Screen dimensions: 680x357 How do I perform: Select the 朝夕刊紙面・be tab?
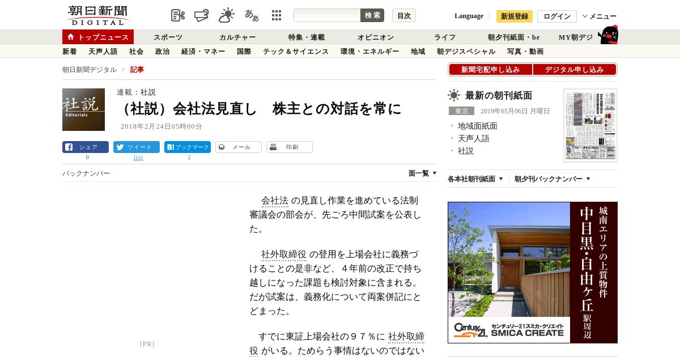pyautogui.click(x=514, y=37)
